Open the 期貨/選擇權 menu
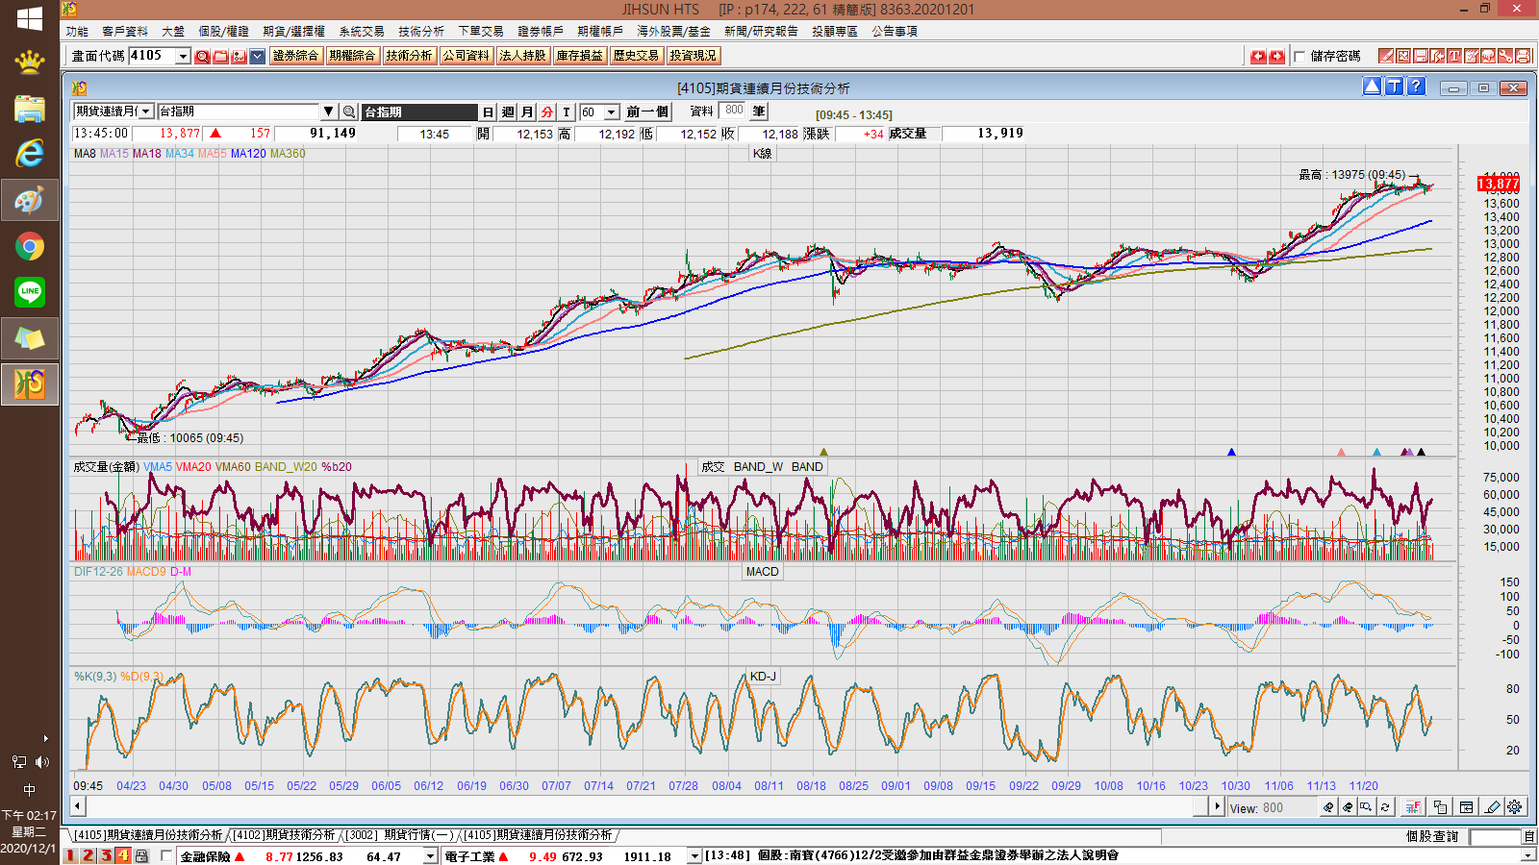The width and height of the screenshot is (1539, 865). click(x=293, y=31)
